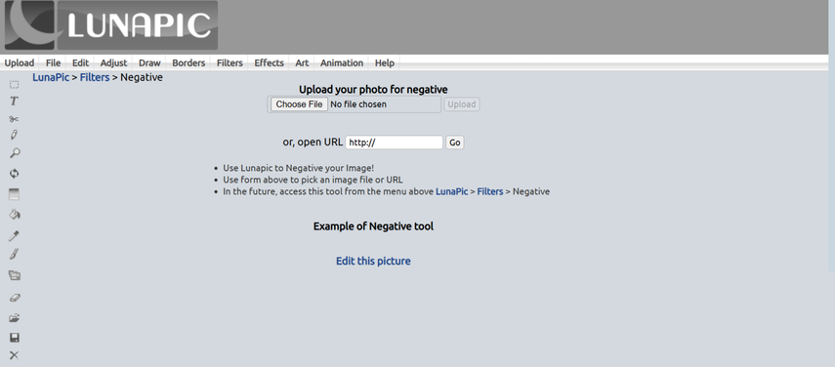Select the Eraser tool
This screenshot has height=367, width=835.
[x=15, y=298]
